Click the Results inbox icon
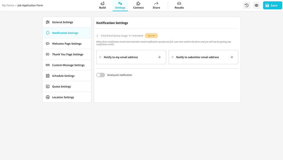This screenshot has height=160, width=283. point(179,3)
